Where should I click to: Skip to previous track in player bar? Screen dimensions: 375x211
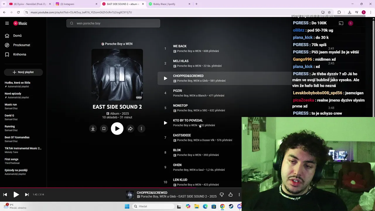click(5, 195)
